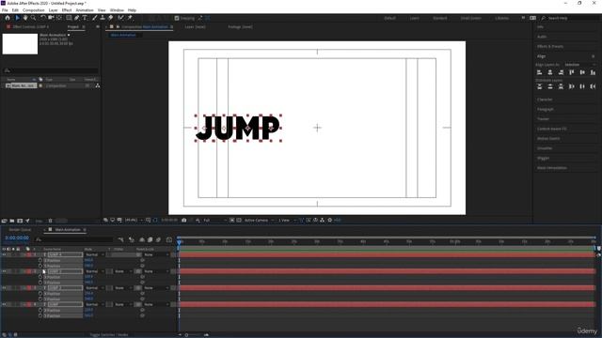This screenshot has width=602, height=338.
Task: Toggle visibility eye of bottom JUMP layer
Action: 4,304
